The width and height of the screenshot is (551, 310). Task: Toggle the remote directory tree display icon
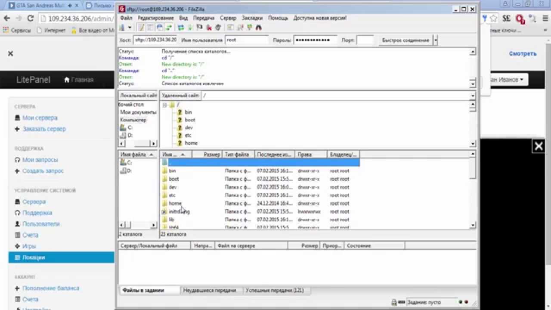coord(159,28)
